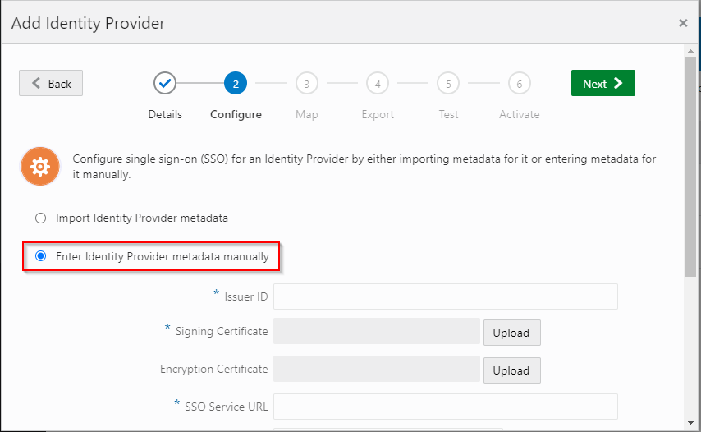Upload an Encryption Certificate
This screenshot has height=432, width=701.
click(x=511, y=370)
